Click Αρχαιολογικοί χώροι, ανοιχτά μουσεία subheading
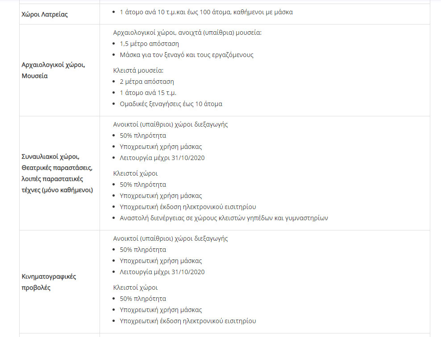The image size is (441, 337). point(187,33)
